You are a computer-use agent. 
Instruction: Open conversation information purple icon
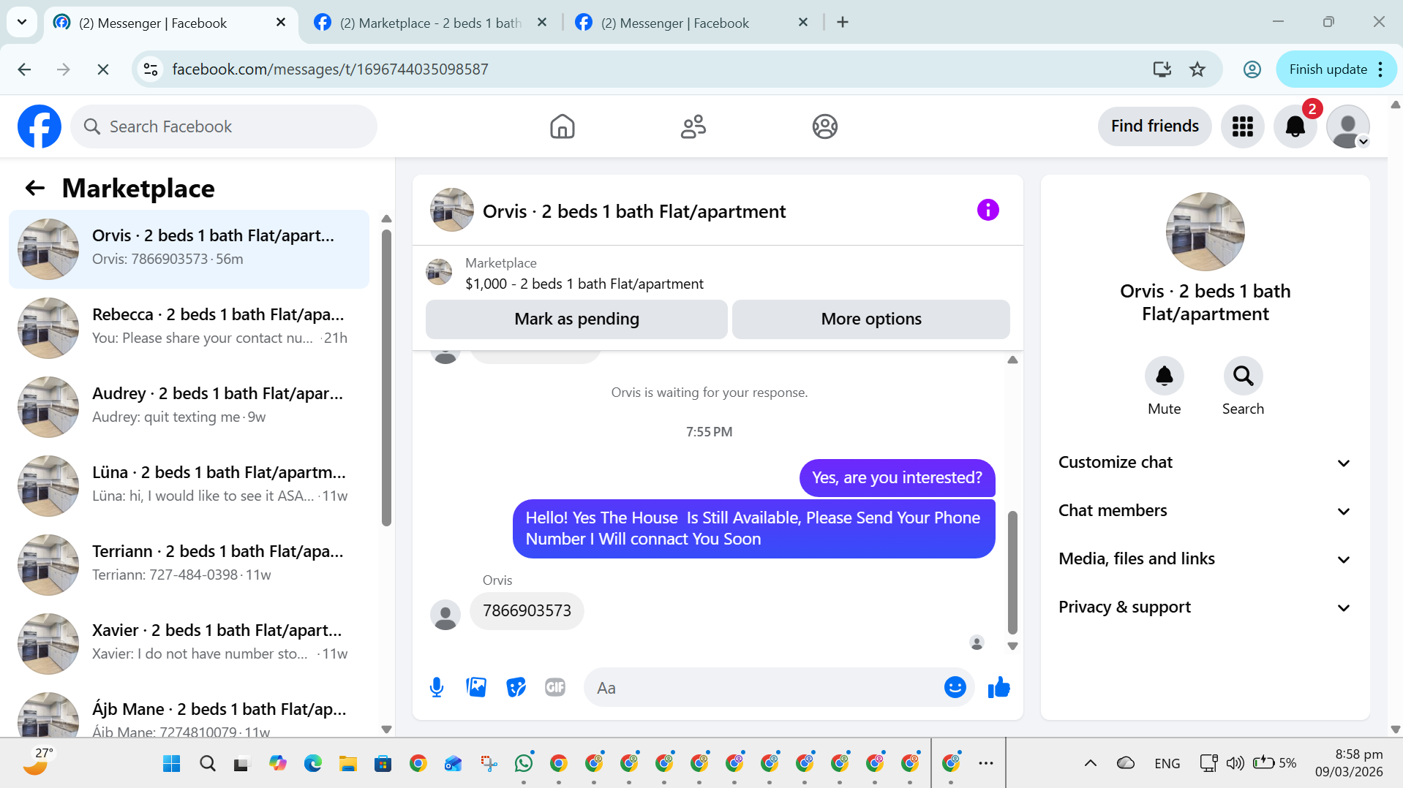pyautogui.click(x=988, y=210)
